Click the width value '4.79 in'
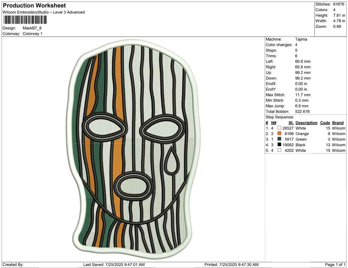Image resolution: width=348 pixels, height=268 pixels. click(339, 21)
